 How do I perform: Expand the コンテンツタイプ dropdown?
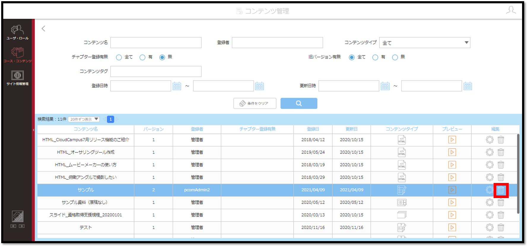(x=425, y=43)
